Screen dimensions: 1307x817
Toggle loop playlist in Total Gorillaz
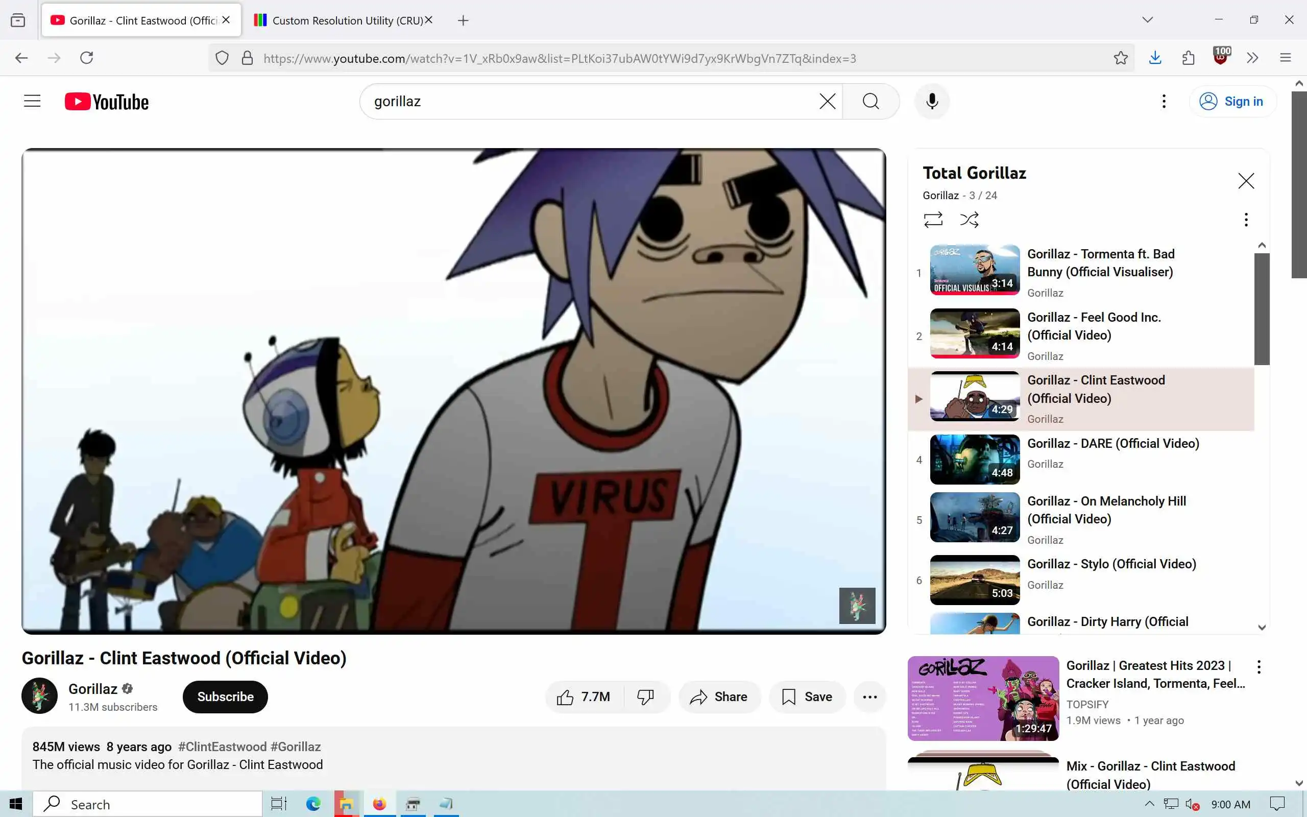[x=933, y=220]
